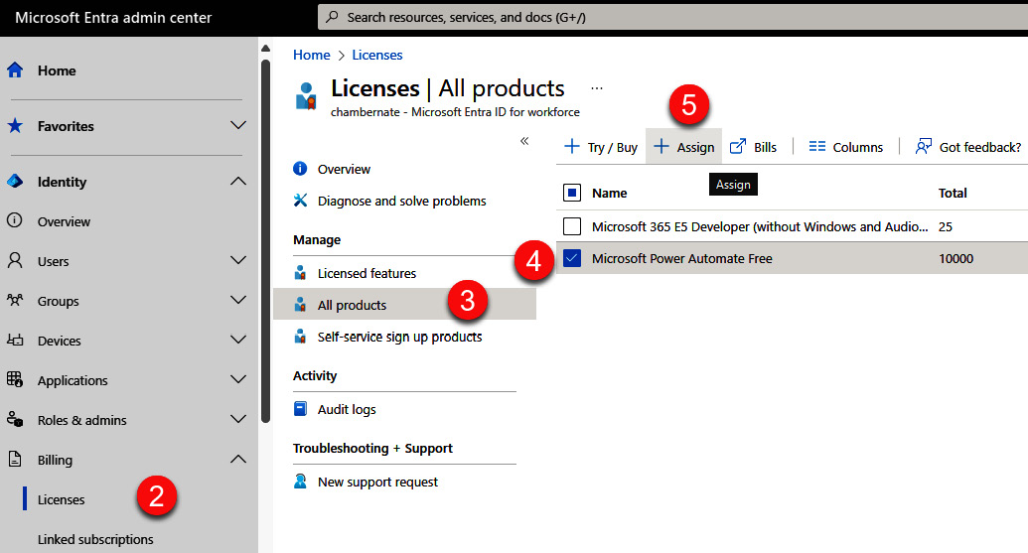Click Home in the breadcrumb
The width and height of the screenshot is (1028, 553).
(x=312, y=55)
